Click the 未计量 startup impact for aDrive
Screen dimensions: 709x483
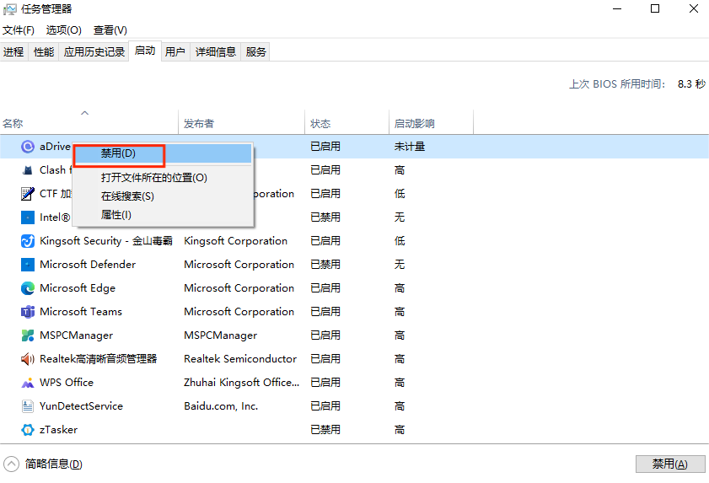pyautogui.click(x=410, y=147)
